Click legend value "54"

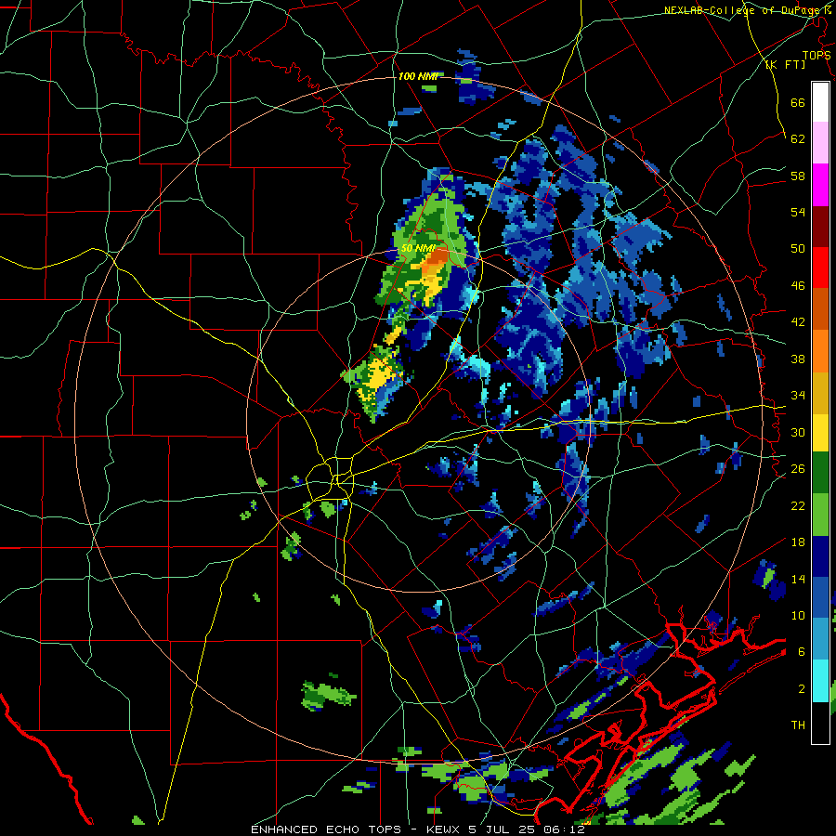pos(798,212)
